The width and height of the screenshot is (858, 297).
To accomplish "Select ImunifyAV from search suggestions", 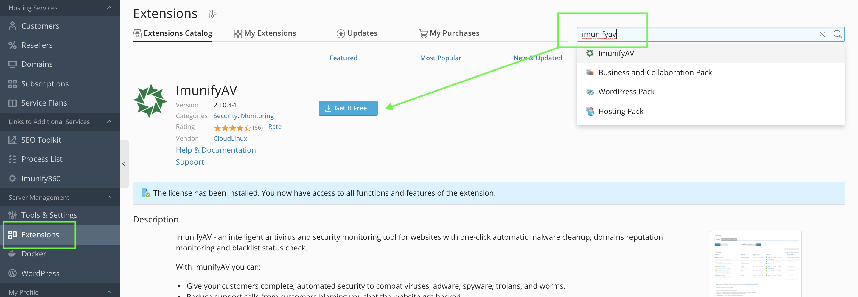I will (616, 53).
